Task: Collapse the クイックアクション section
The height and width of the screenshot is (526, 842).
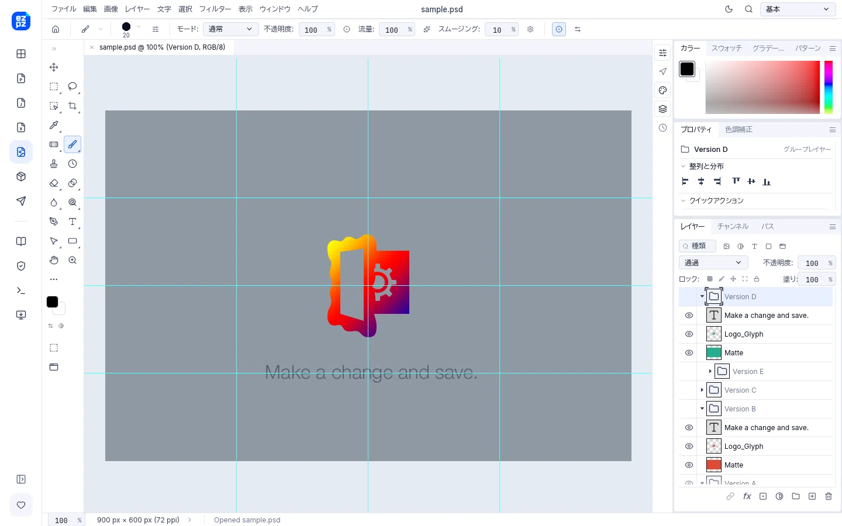Action: click(x=683, y=200)
